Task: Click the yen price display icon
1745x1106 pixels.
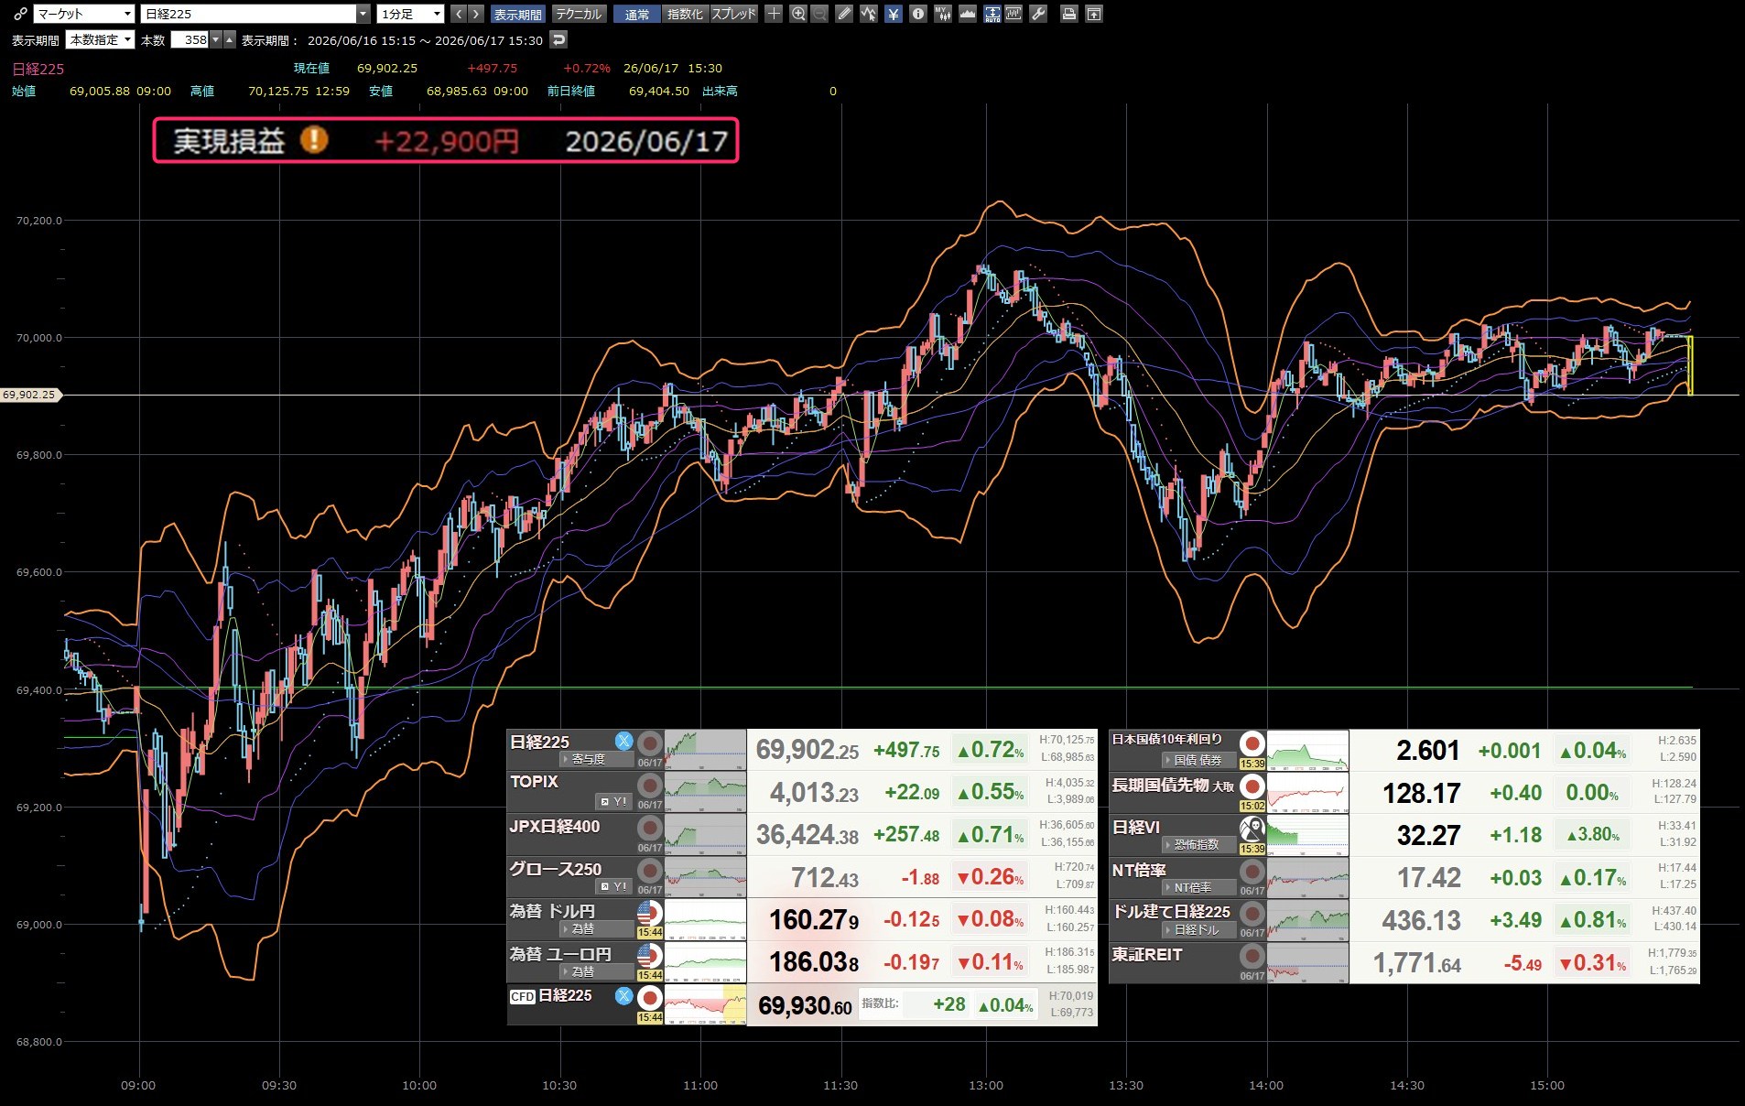Action: pos(893,14)
